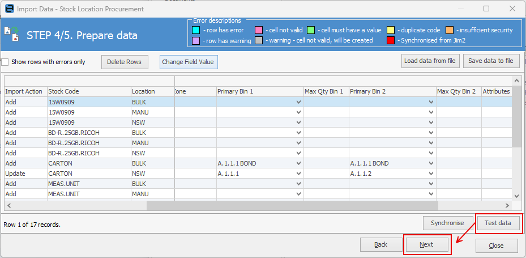Click Max Qty Bin 1 cell for CARTON NSW
This screenshot has width=526, height=258.
click(x=326, y=174)
